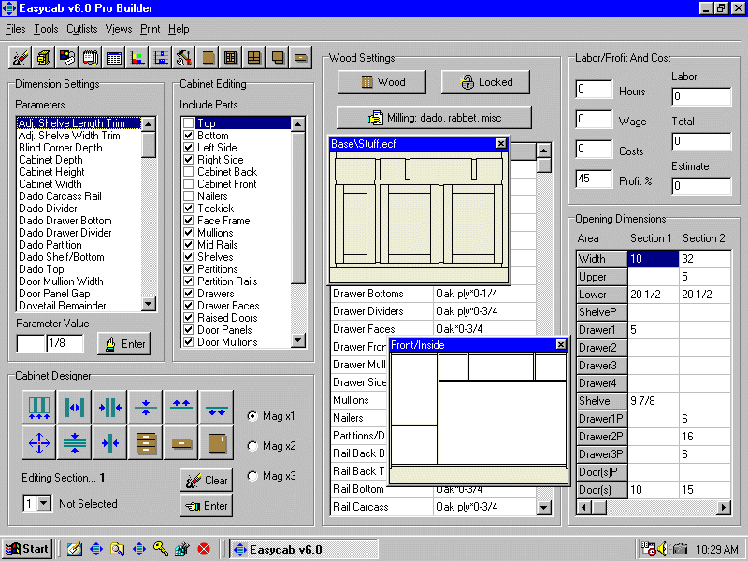Uncheck the Raised Doors checkbox

[189, 318]
